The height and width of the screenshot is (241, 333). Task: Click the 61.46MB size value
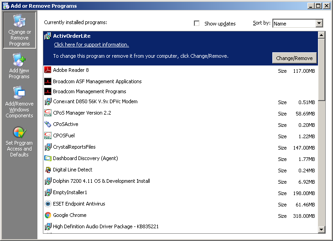tap(305, 205)
